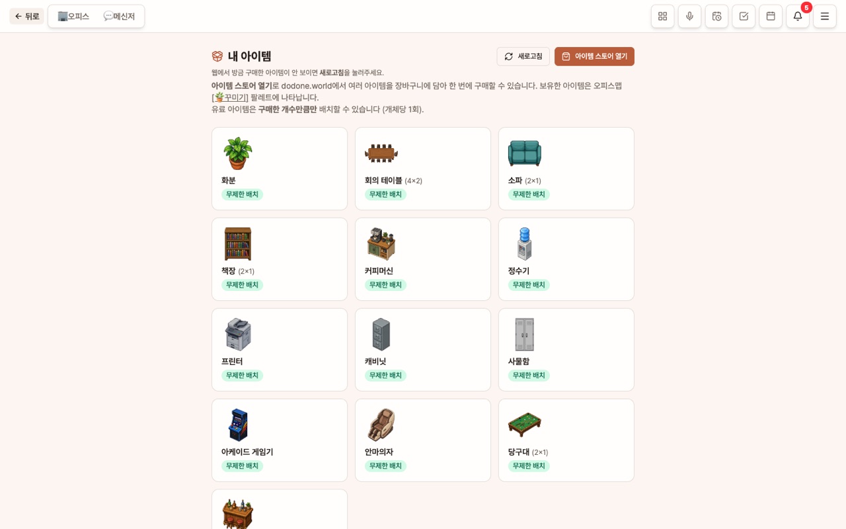
Task: Select the 안마의자 massage chair image
Action: pyautogui.click(x=381, y=425)
